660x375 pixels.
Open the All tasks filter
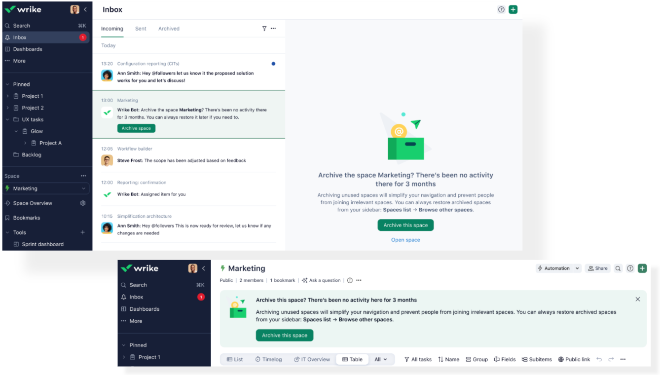pos(418,359)
